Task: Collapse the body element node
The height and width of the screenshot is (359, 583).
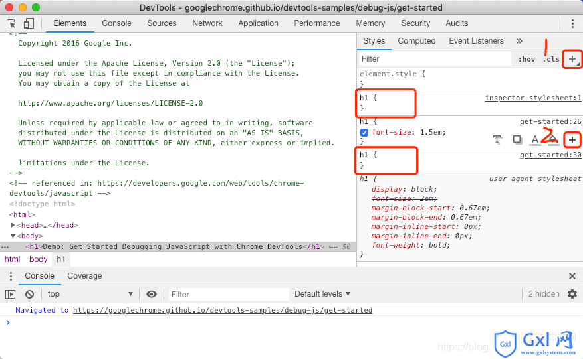Action: coord(13,236)
